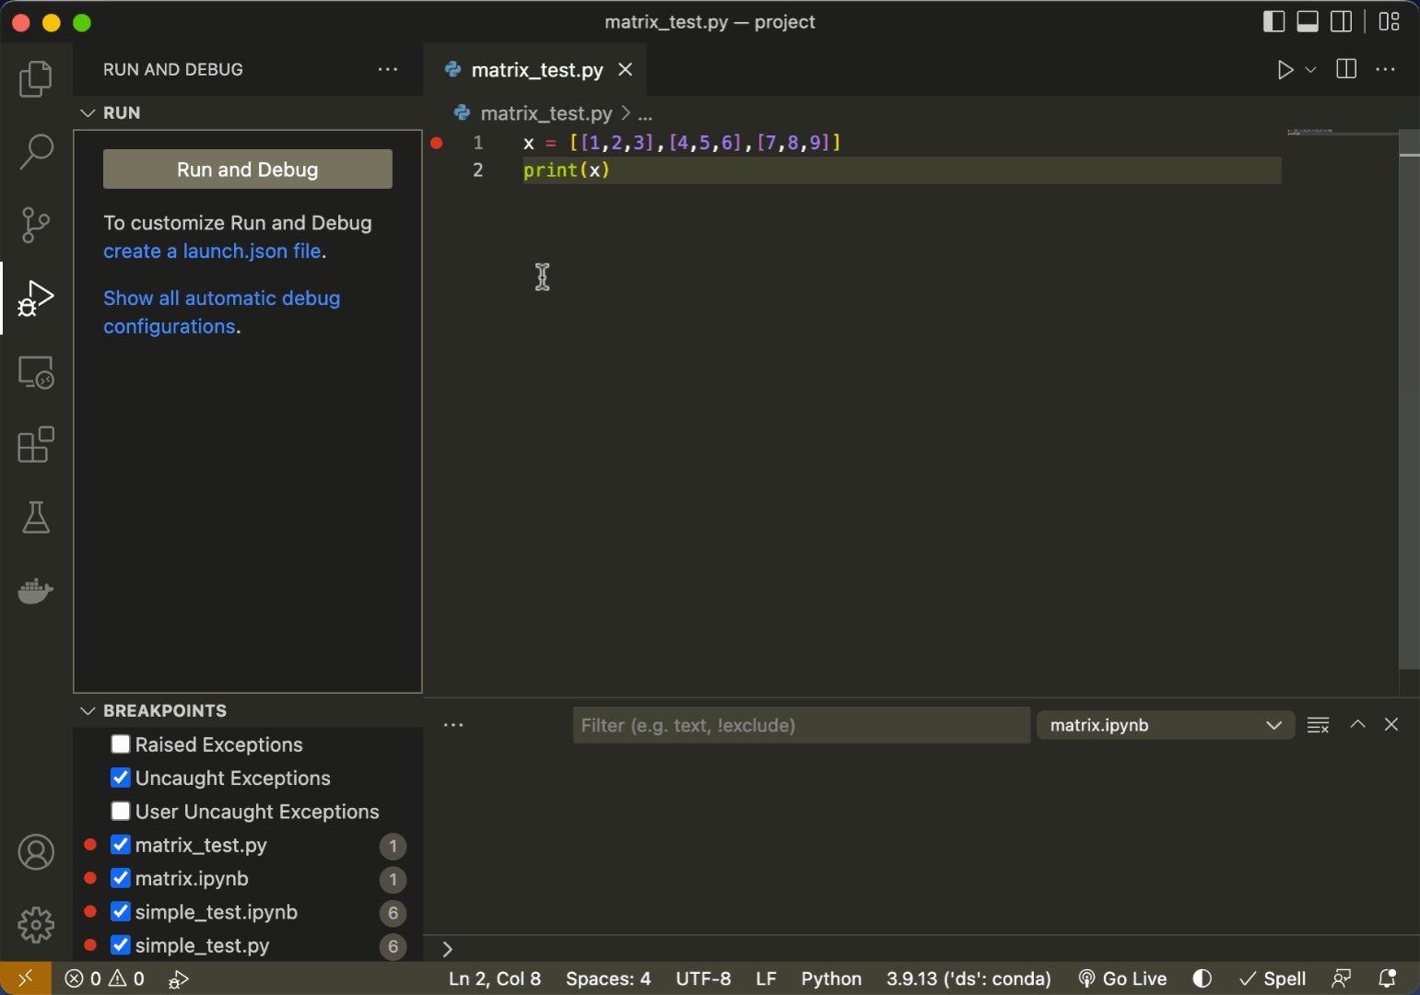Screen dimensions: 1420x995
Task: Run the Python file with the play icon
Action: (1285, 70)
